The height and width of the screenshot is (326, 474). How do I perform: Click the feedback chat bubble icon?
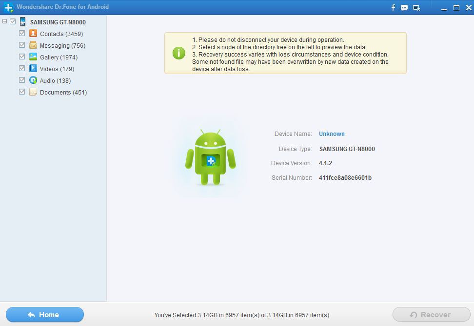(x=404, y=7)
